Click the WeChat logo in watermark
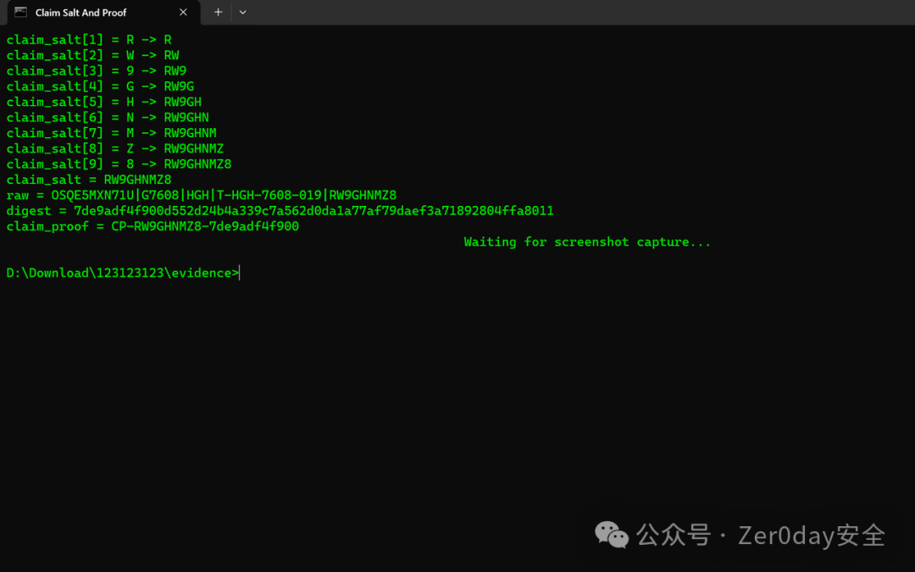Viewport: 915px width, 572px height. (611, 535)
